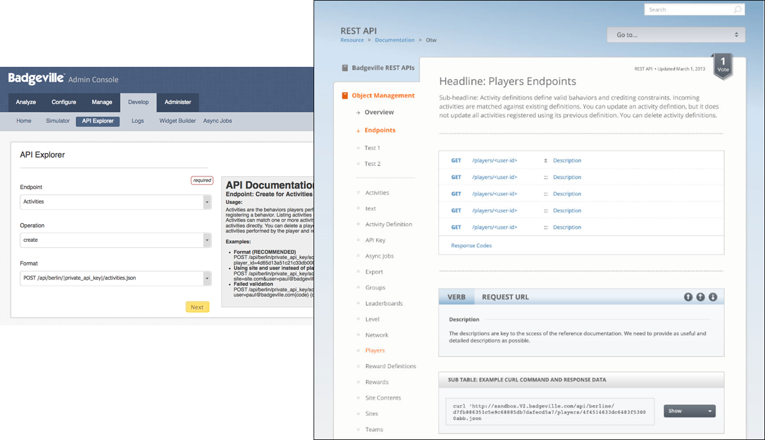This screenshot has height=440, width=765.
Task: Open the Format dropdown with POST path
Action: 115,278
